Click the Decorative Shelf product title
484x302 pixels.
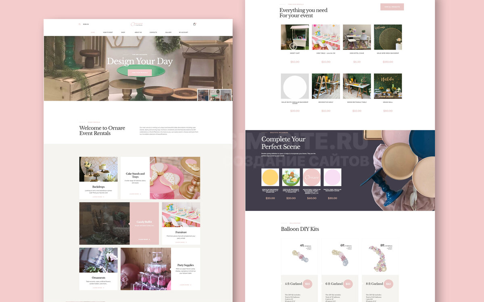326,102
